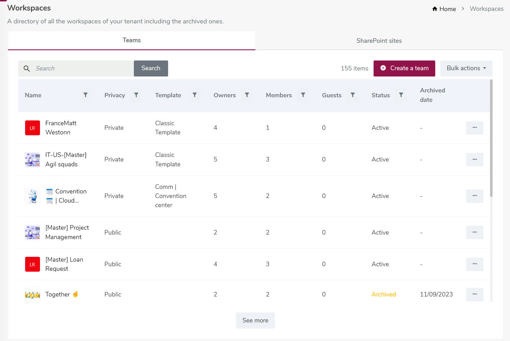This screenshot has width=510, height=341.
Task: Open actions menu for Master Loan Request
Action: coord(474,264)
